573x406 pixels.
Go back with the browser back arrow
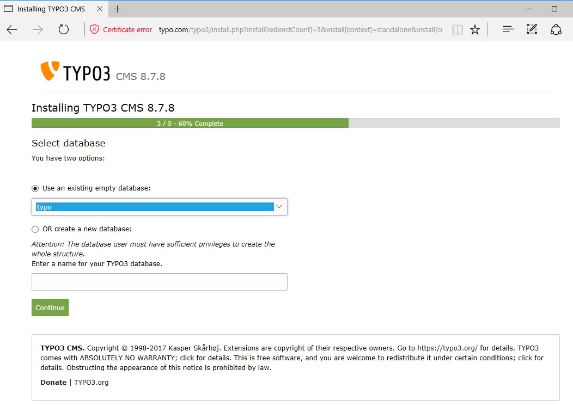coord(11,29)
